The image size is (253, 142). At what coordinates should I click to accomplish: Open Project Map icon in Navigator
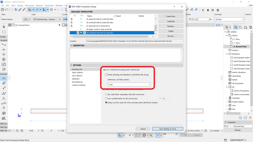(x=236, y=27)
